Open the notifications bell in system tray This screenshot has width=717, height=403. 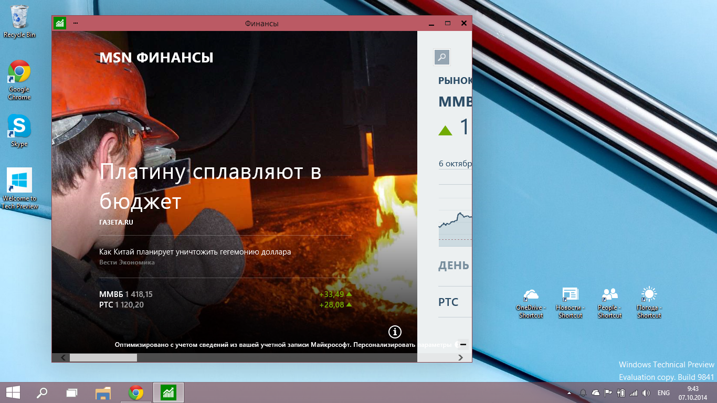pyautogui.click(x=583, y=393)
